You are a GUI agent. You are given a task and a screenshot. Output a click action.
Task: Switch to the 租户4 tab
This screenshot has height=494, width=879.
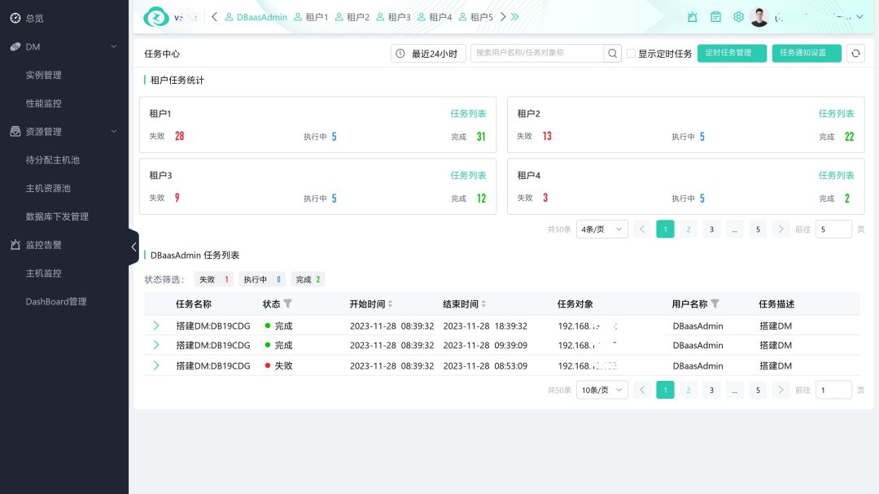click(435, 17)
